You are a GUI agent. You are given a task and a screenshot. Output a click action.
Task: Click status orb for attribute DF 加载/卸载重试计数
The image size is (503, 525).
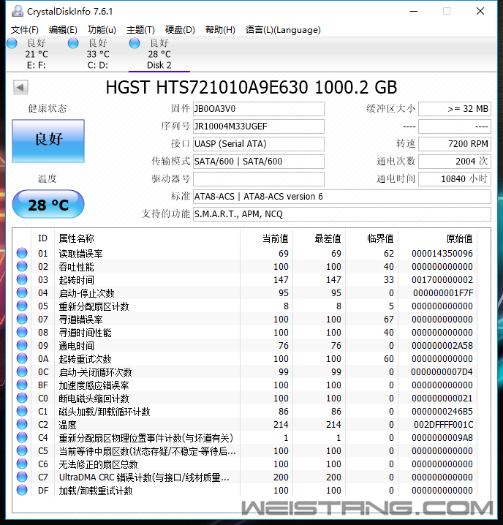pyautogui.click(x=22, y=490)
